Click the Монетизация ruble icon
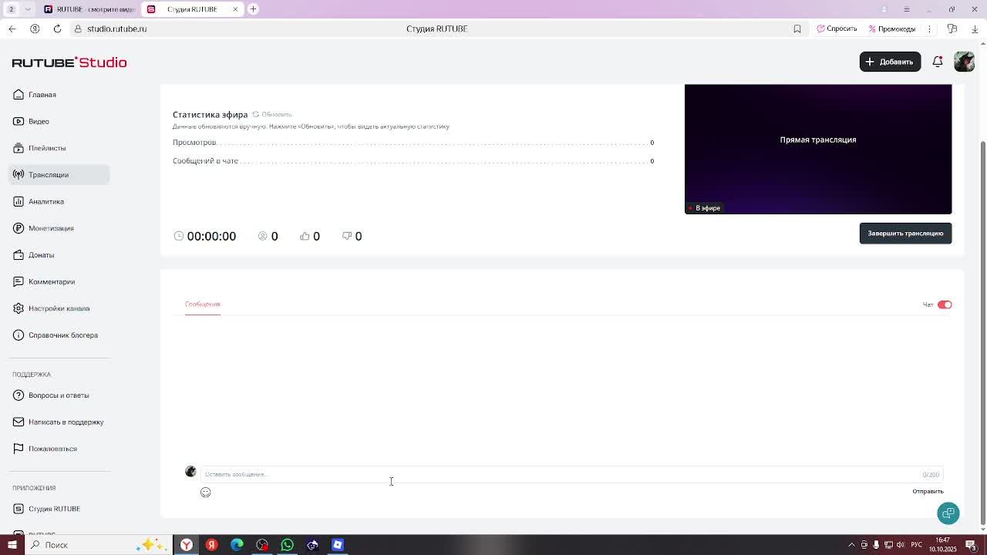The width and height of the screenshot is (987, 555). pos(19,228)
